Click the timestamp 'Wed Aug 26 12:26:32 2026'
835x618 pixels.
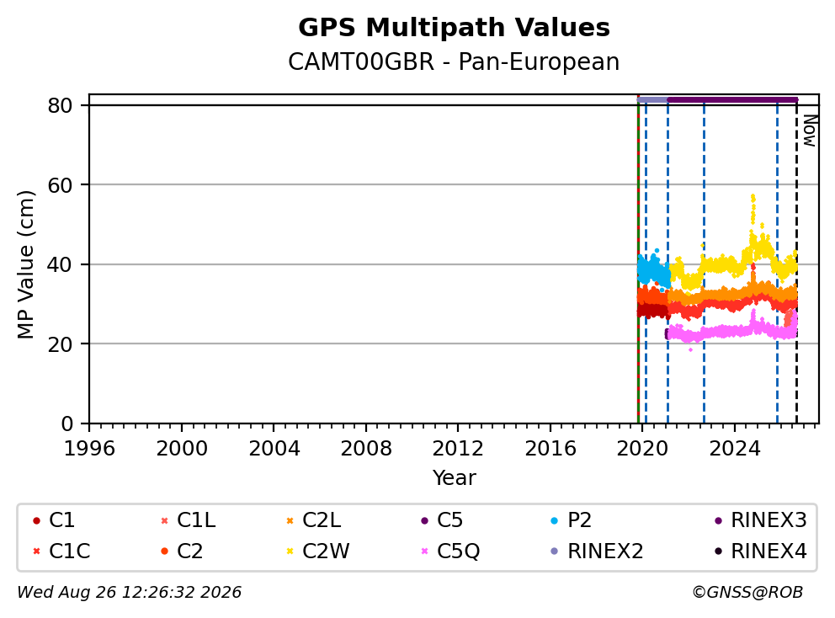click(130, 593)
